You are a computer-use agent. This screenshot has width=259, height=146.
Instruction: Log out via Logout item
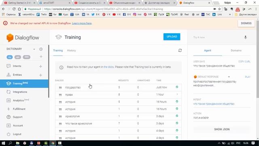17,134
